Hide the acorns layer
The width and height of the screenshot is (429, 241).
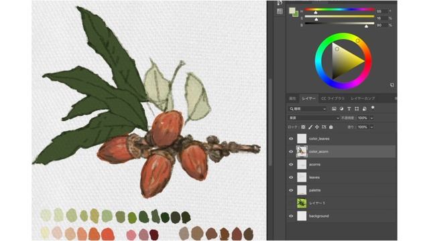pos(291,165)
